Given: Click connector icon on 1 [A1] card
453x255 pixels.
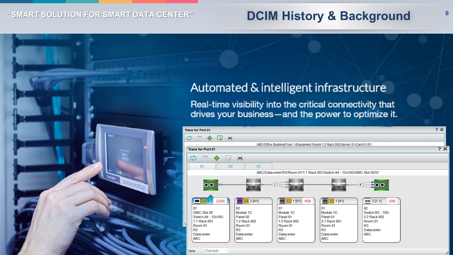Looking at the screenshot, I should tap(325, 201).
